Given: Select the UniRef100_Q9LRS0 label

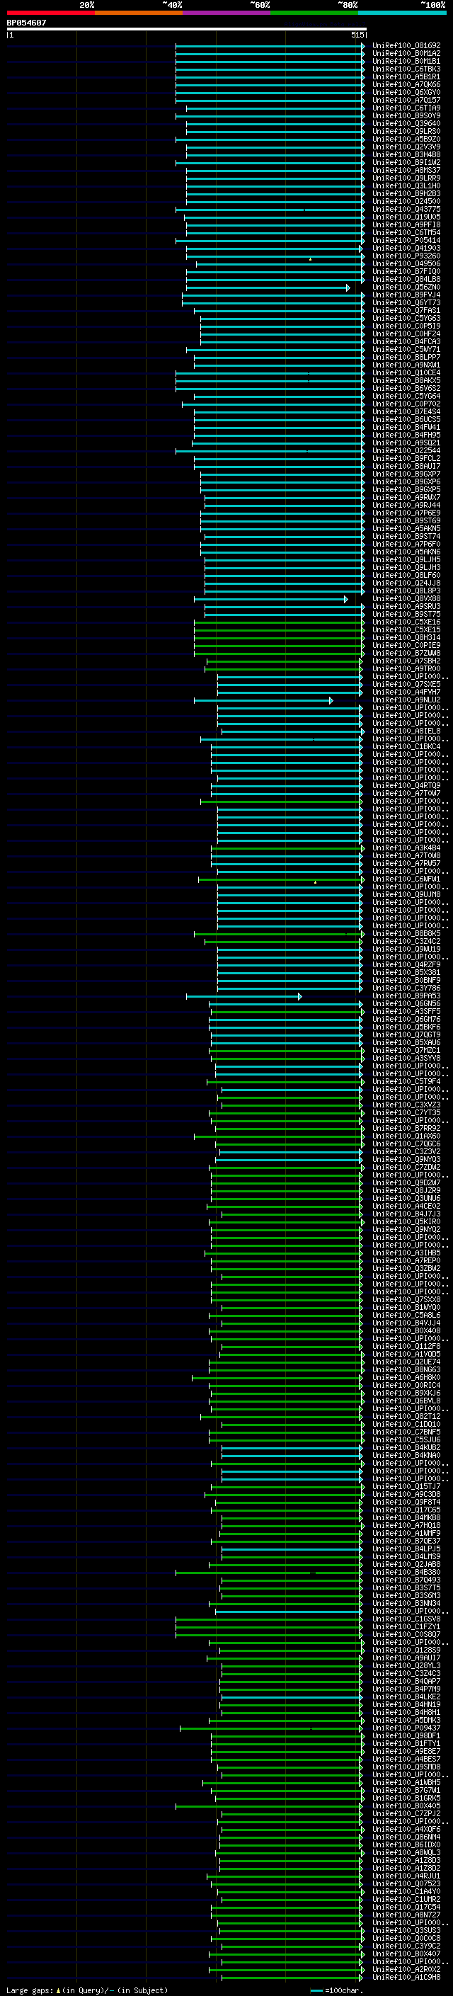Looking at the screenshot, I should click(406, 131).
